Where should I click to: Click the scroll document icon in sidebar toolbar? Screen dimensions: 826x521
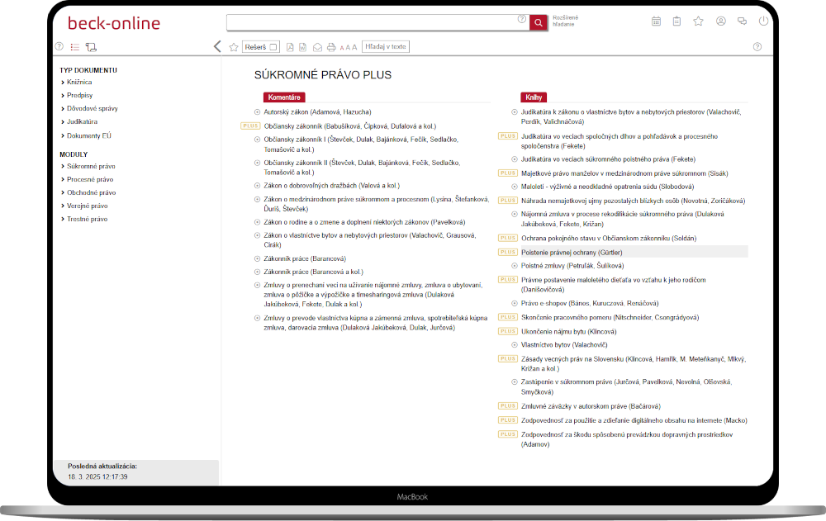click(x=91, y=47)
